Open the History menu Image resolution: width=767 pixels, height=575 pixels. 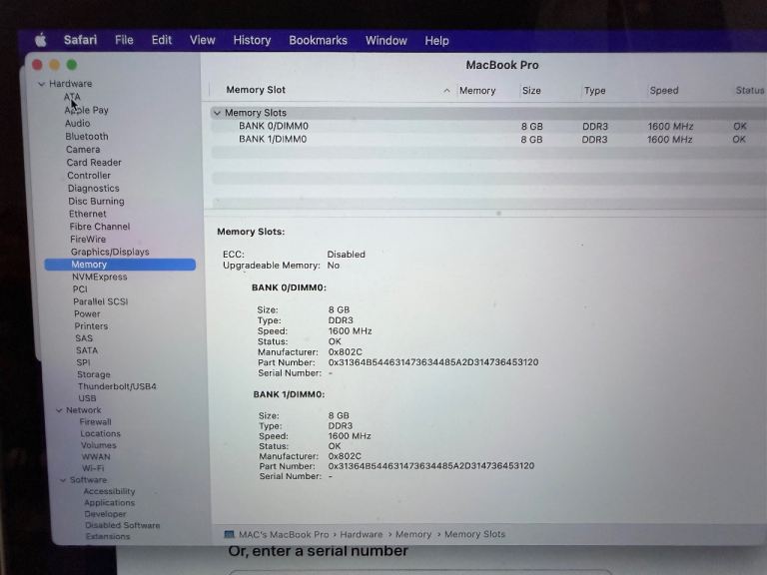(x=252, y=40)
